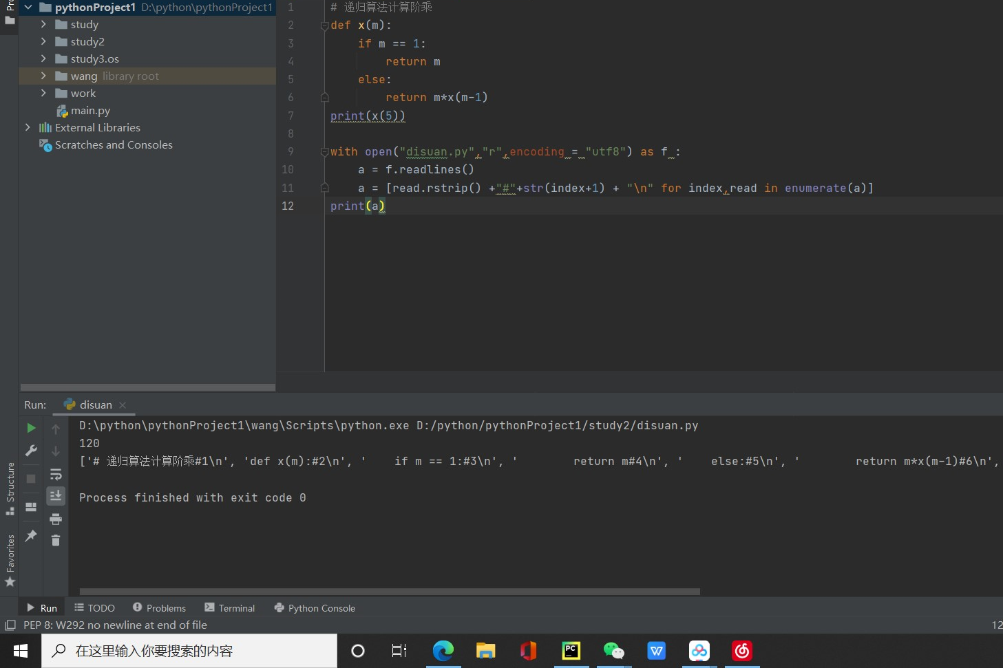The image size is (1003, 668).
Task: Open File Explorer from taskbar
Action: coord(486,651)
